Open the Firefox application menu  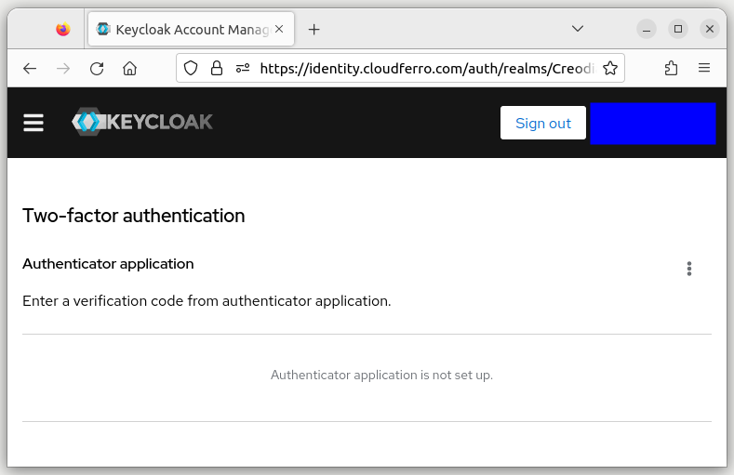pyautogui.click(x=704, y=68)
